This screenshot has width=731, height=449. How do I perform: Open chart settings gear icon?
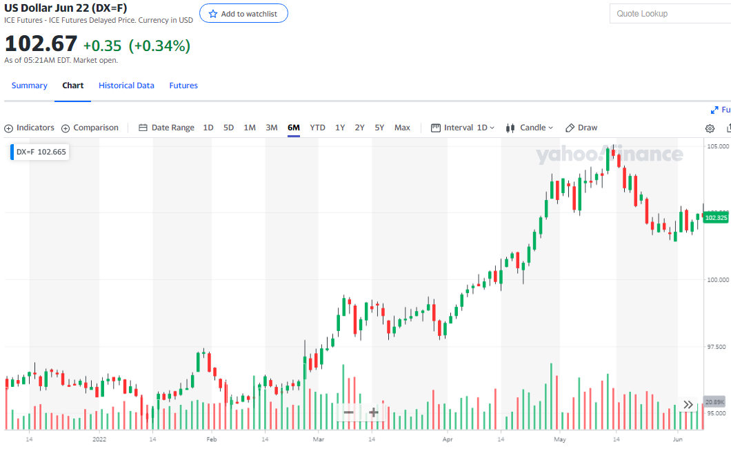point(710,129)
